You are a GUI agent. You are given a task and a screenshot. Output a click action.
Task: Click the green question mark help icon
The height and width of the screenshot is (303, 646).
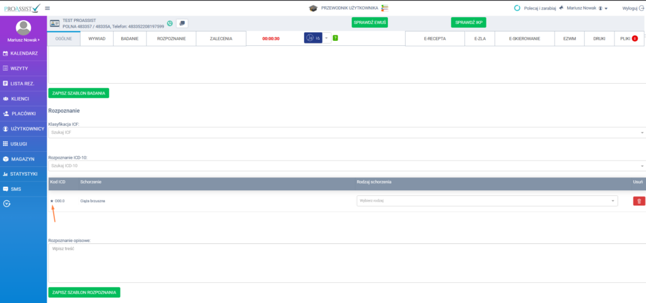tap(335, 38)
